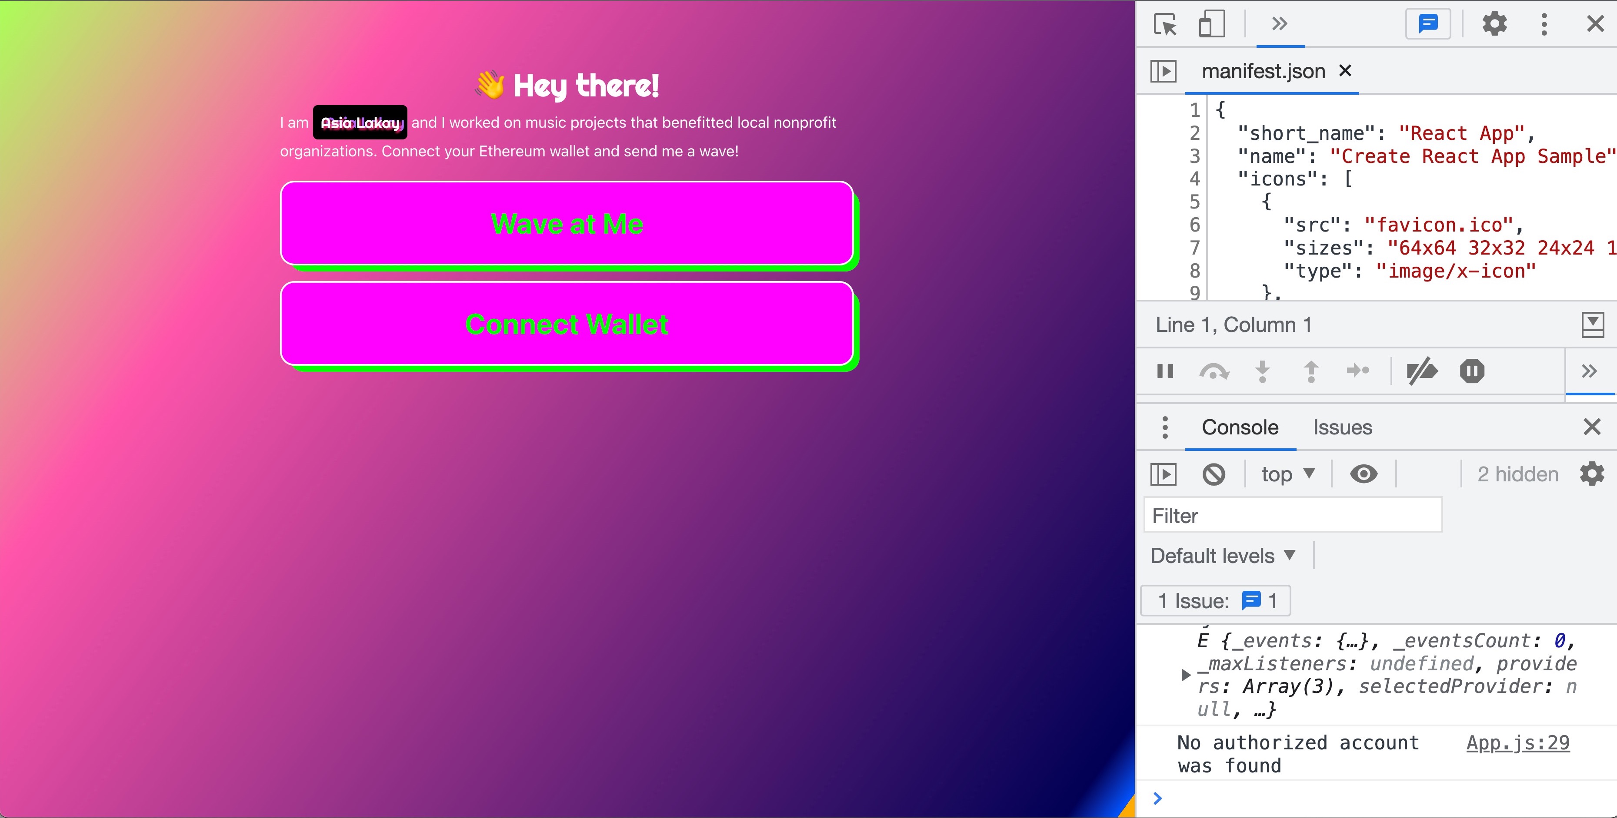Expand the Default levels dropdown
1617x818 pixels.
[1222, 556]
